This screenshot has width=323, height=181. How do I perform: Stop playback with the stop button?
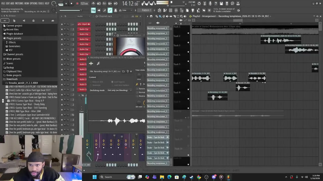71,4
